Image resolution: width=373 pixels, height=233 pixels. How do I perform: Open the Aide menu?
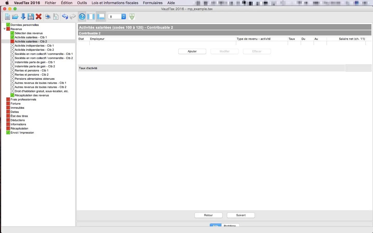point(171,3)
